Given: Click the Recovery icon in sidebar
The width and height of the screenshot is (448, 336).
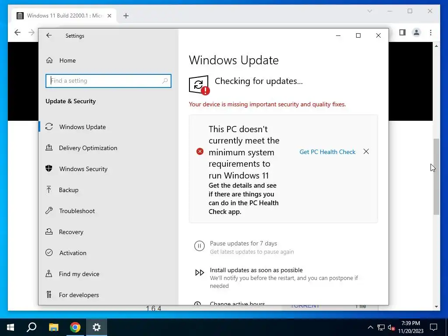Looking at the screenshot, I should 49,231.
